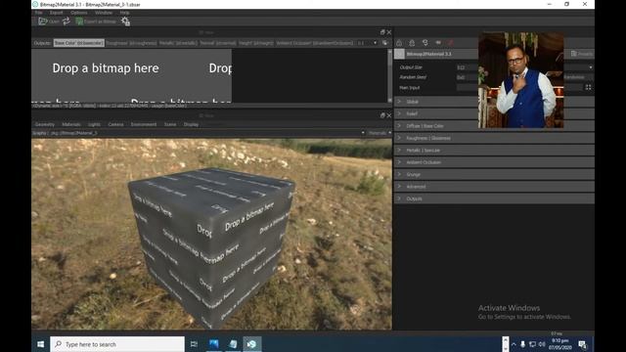Image resolution: width=626 pixels, height=352 pixels.
Task: Click the Open file toolbar button
Action: (x=49, y=22)
